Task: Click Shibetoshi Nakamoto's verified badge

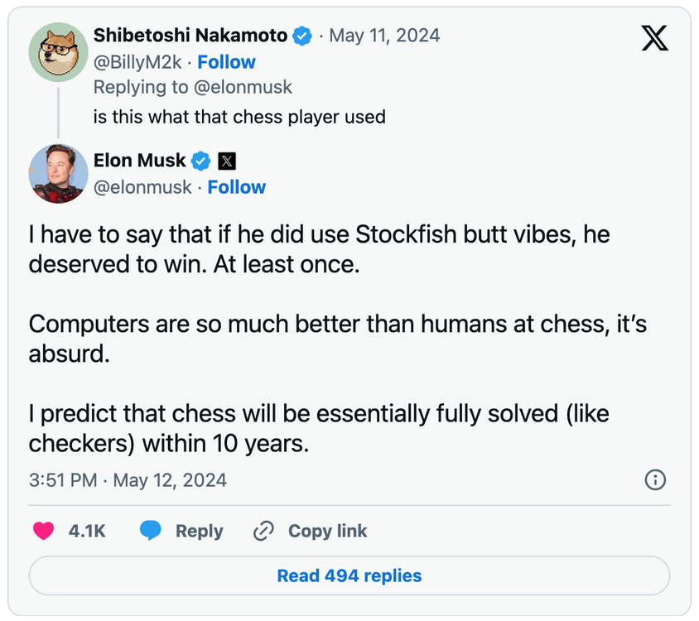Action: [303, 36]
